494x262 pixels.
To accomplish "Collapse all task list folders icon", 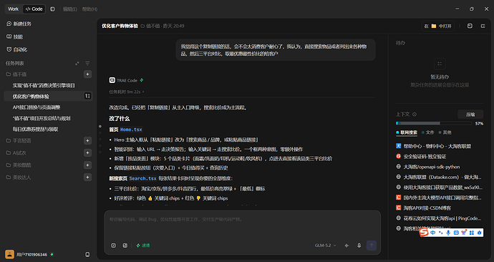I will [x=77, y=63].
